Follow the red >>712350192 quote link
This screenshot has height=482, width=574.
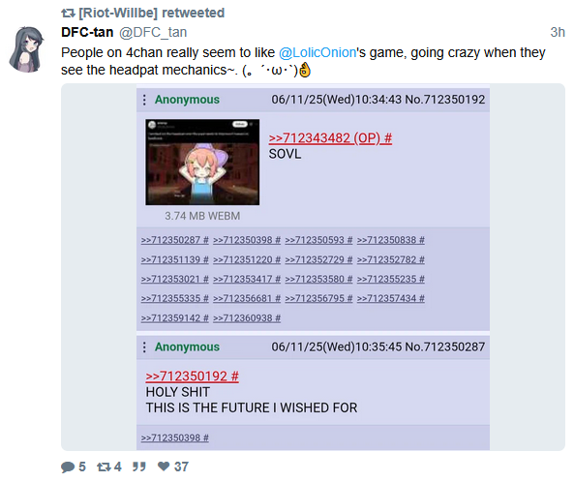193,377
